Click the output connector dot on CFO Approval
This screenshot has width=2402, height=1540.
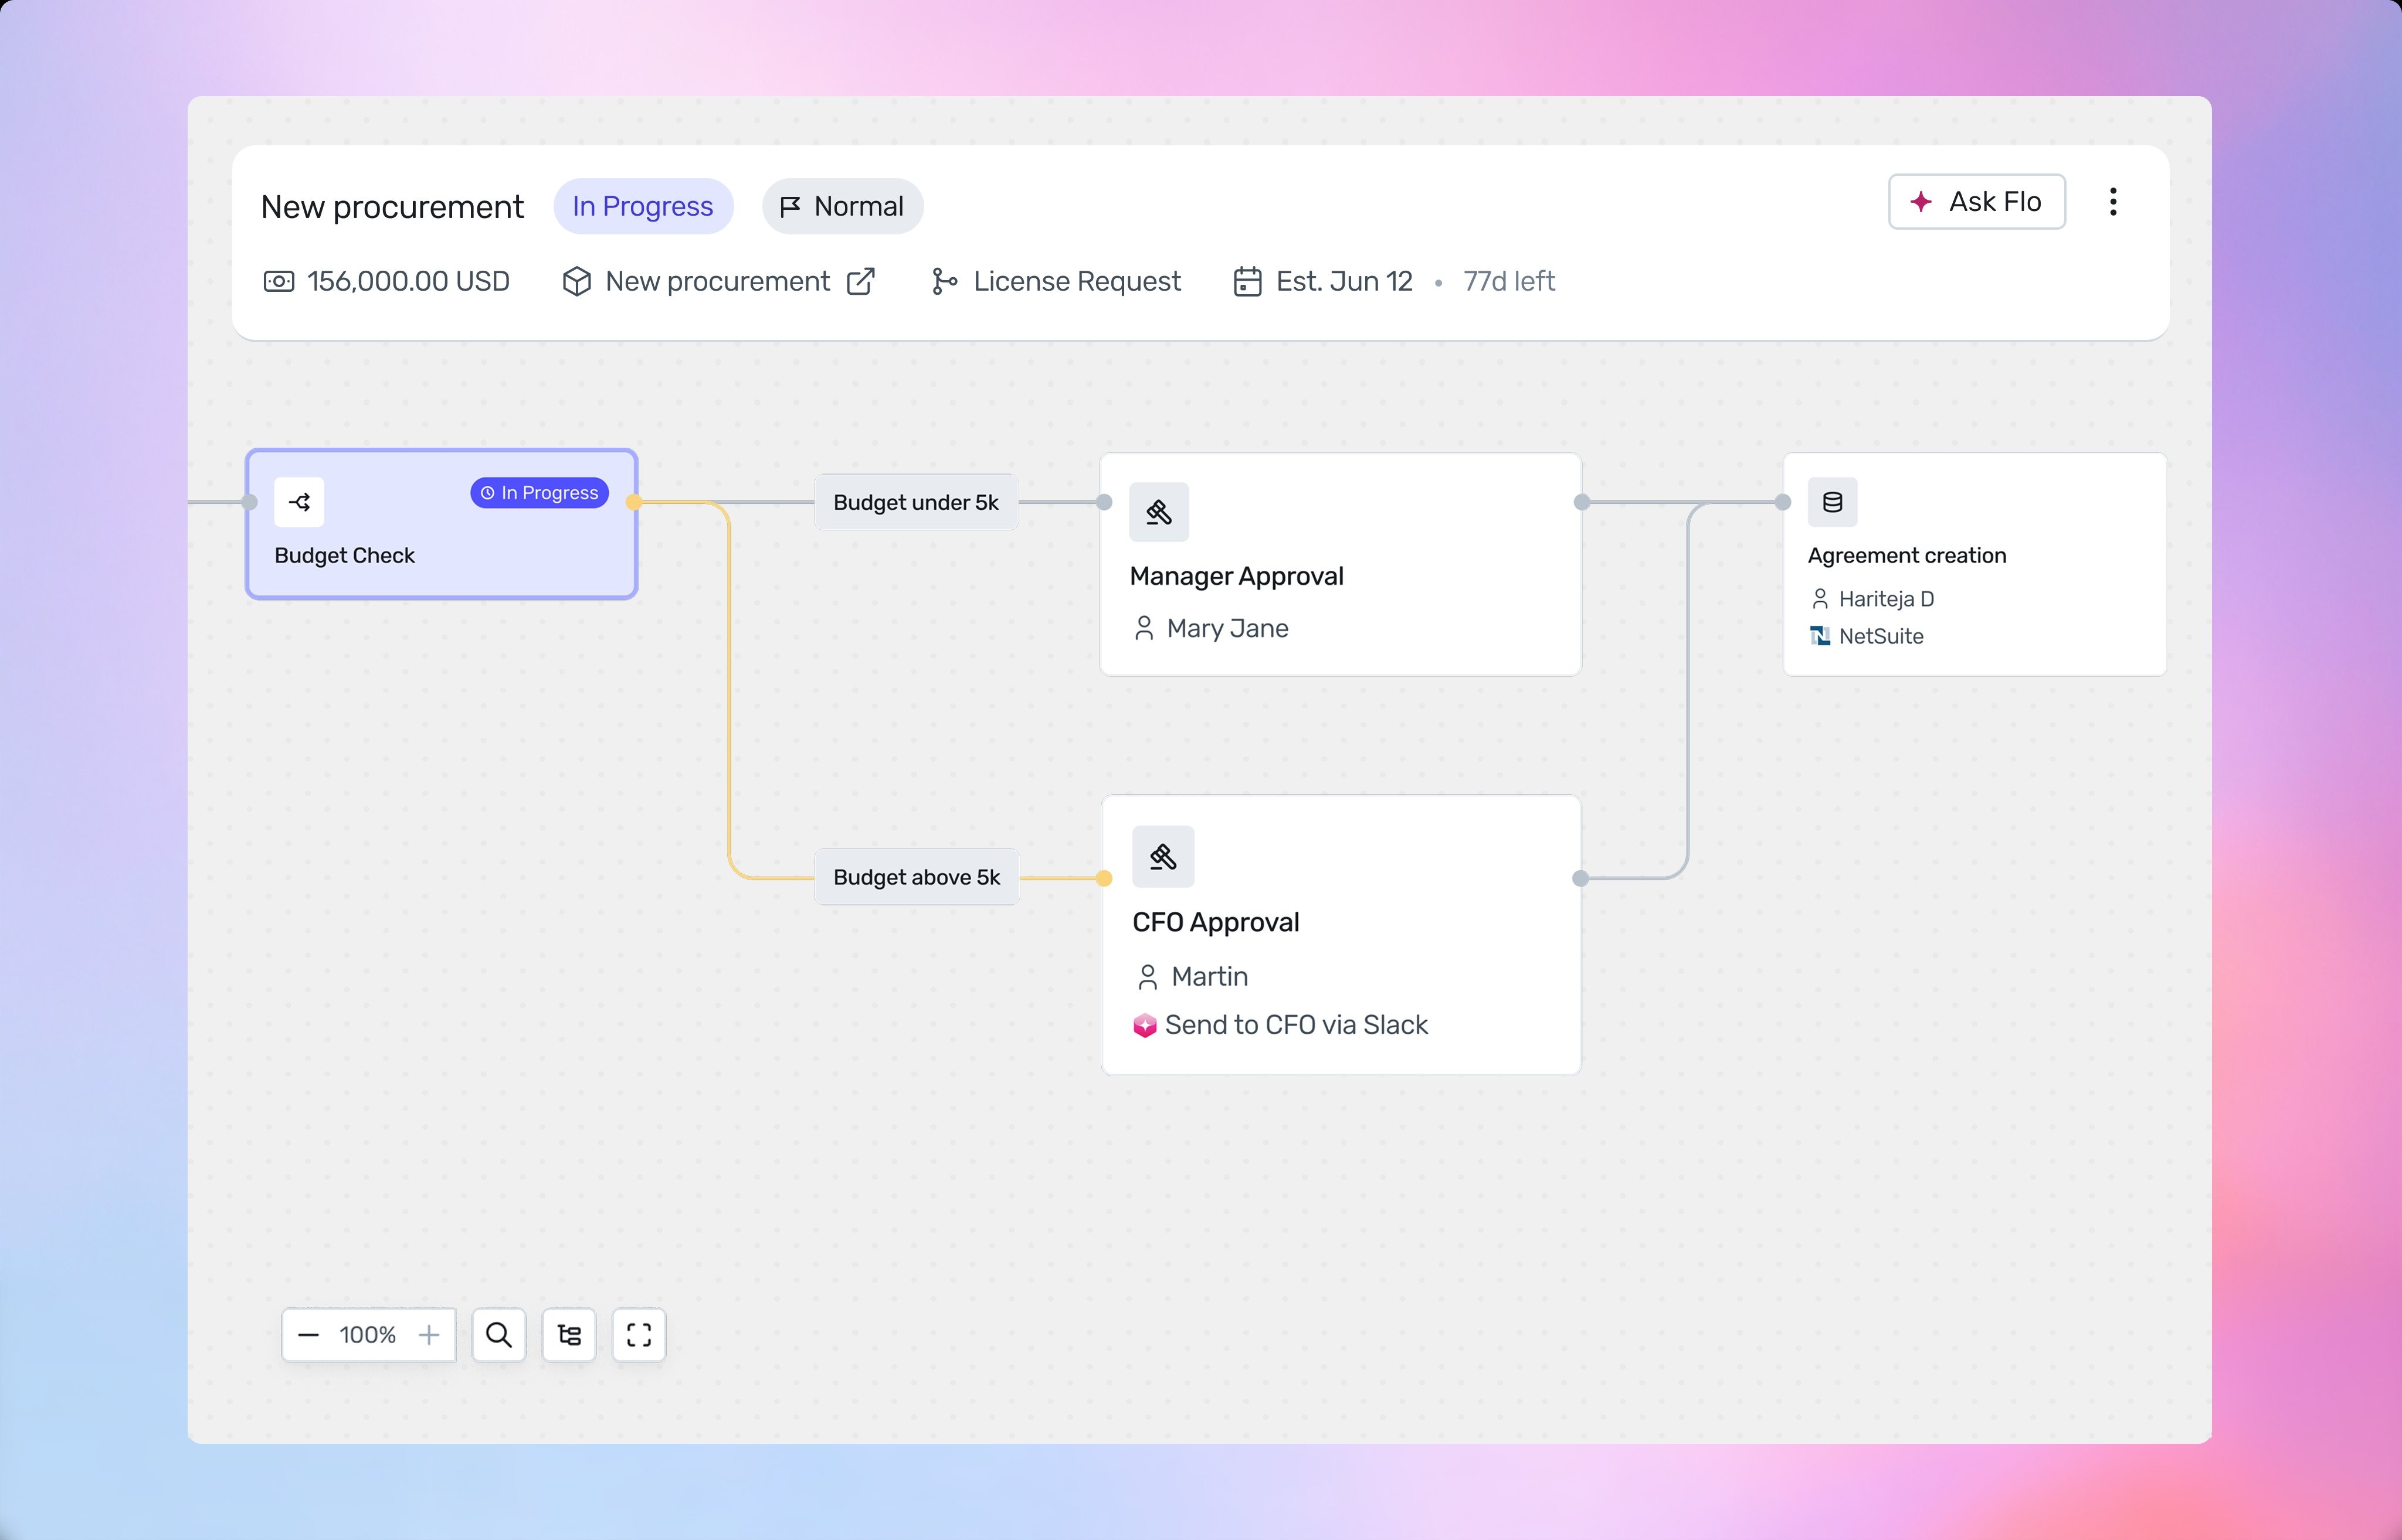(x=1580, y=878)
